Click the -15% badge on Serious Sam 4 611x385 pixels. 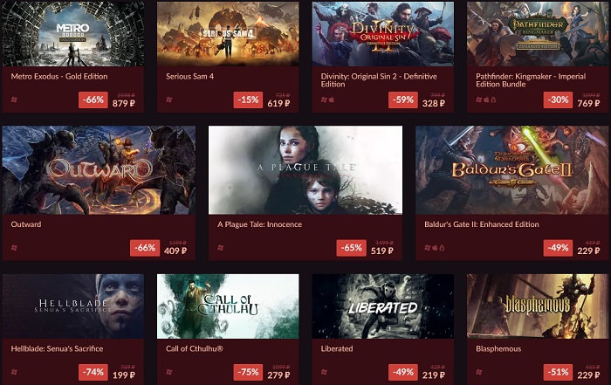[248, 100]
